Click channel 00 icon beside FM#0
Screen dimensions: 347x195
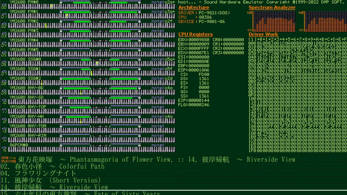(4, 6)
